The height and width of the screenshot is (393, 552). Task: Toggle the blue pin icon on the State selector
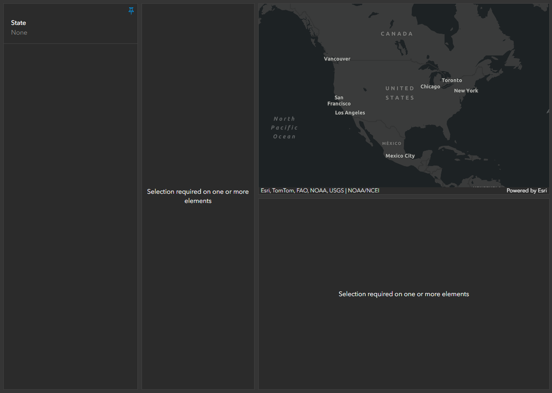(131, 10)
